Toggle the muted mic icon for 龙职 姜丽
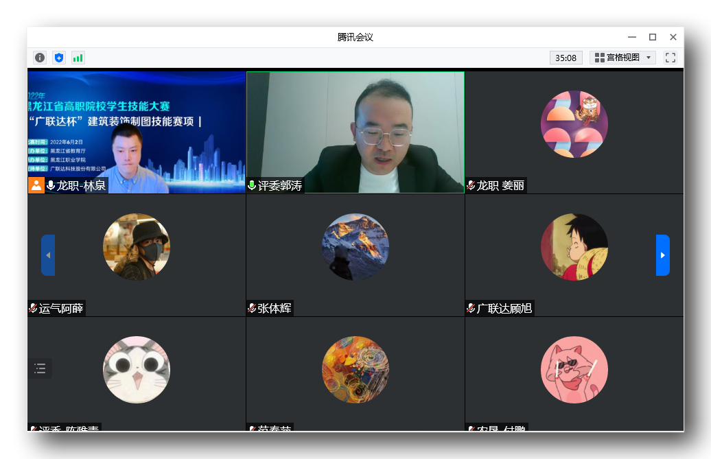 click(471, 185)
